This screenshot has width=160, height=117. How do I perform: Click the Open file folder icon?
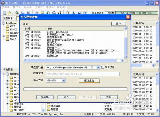point(9,13)
